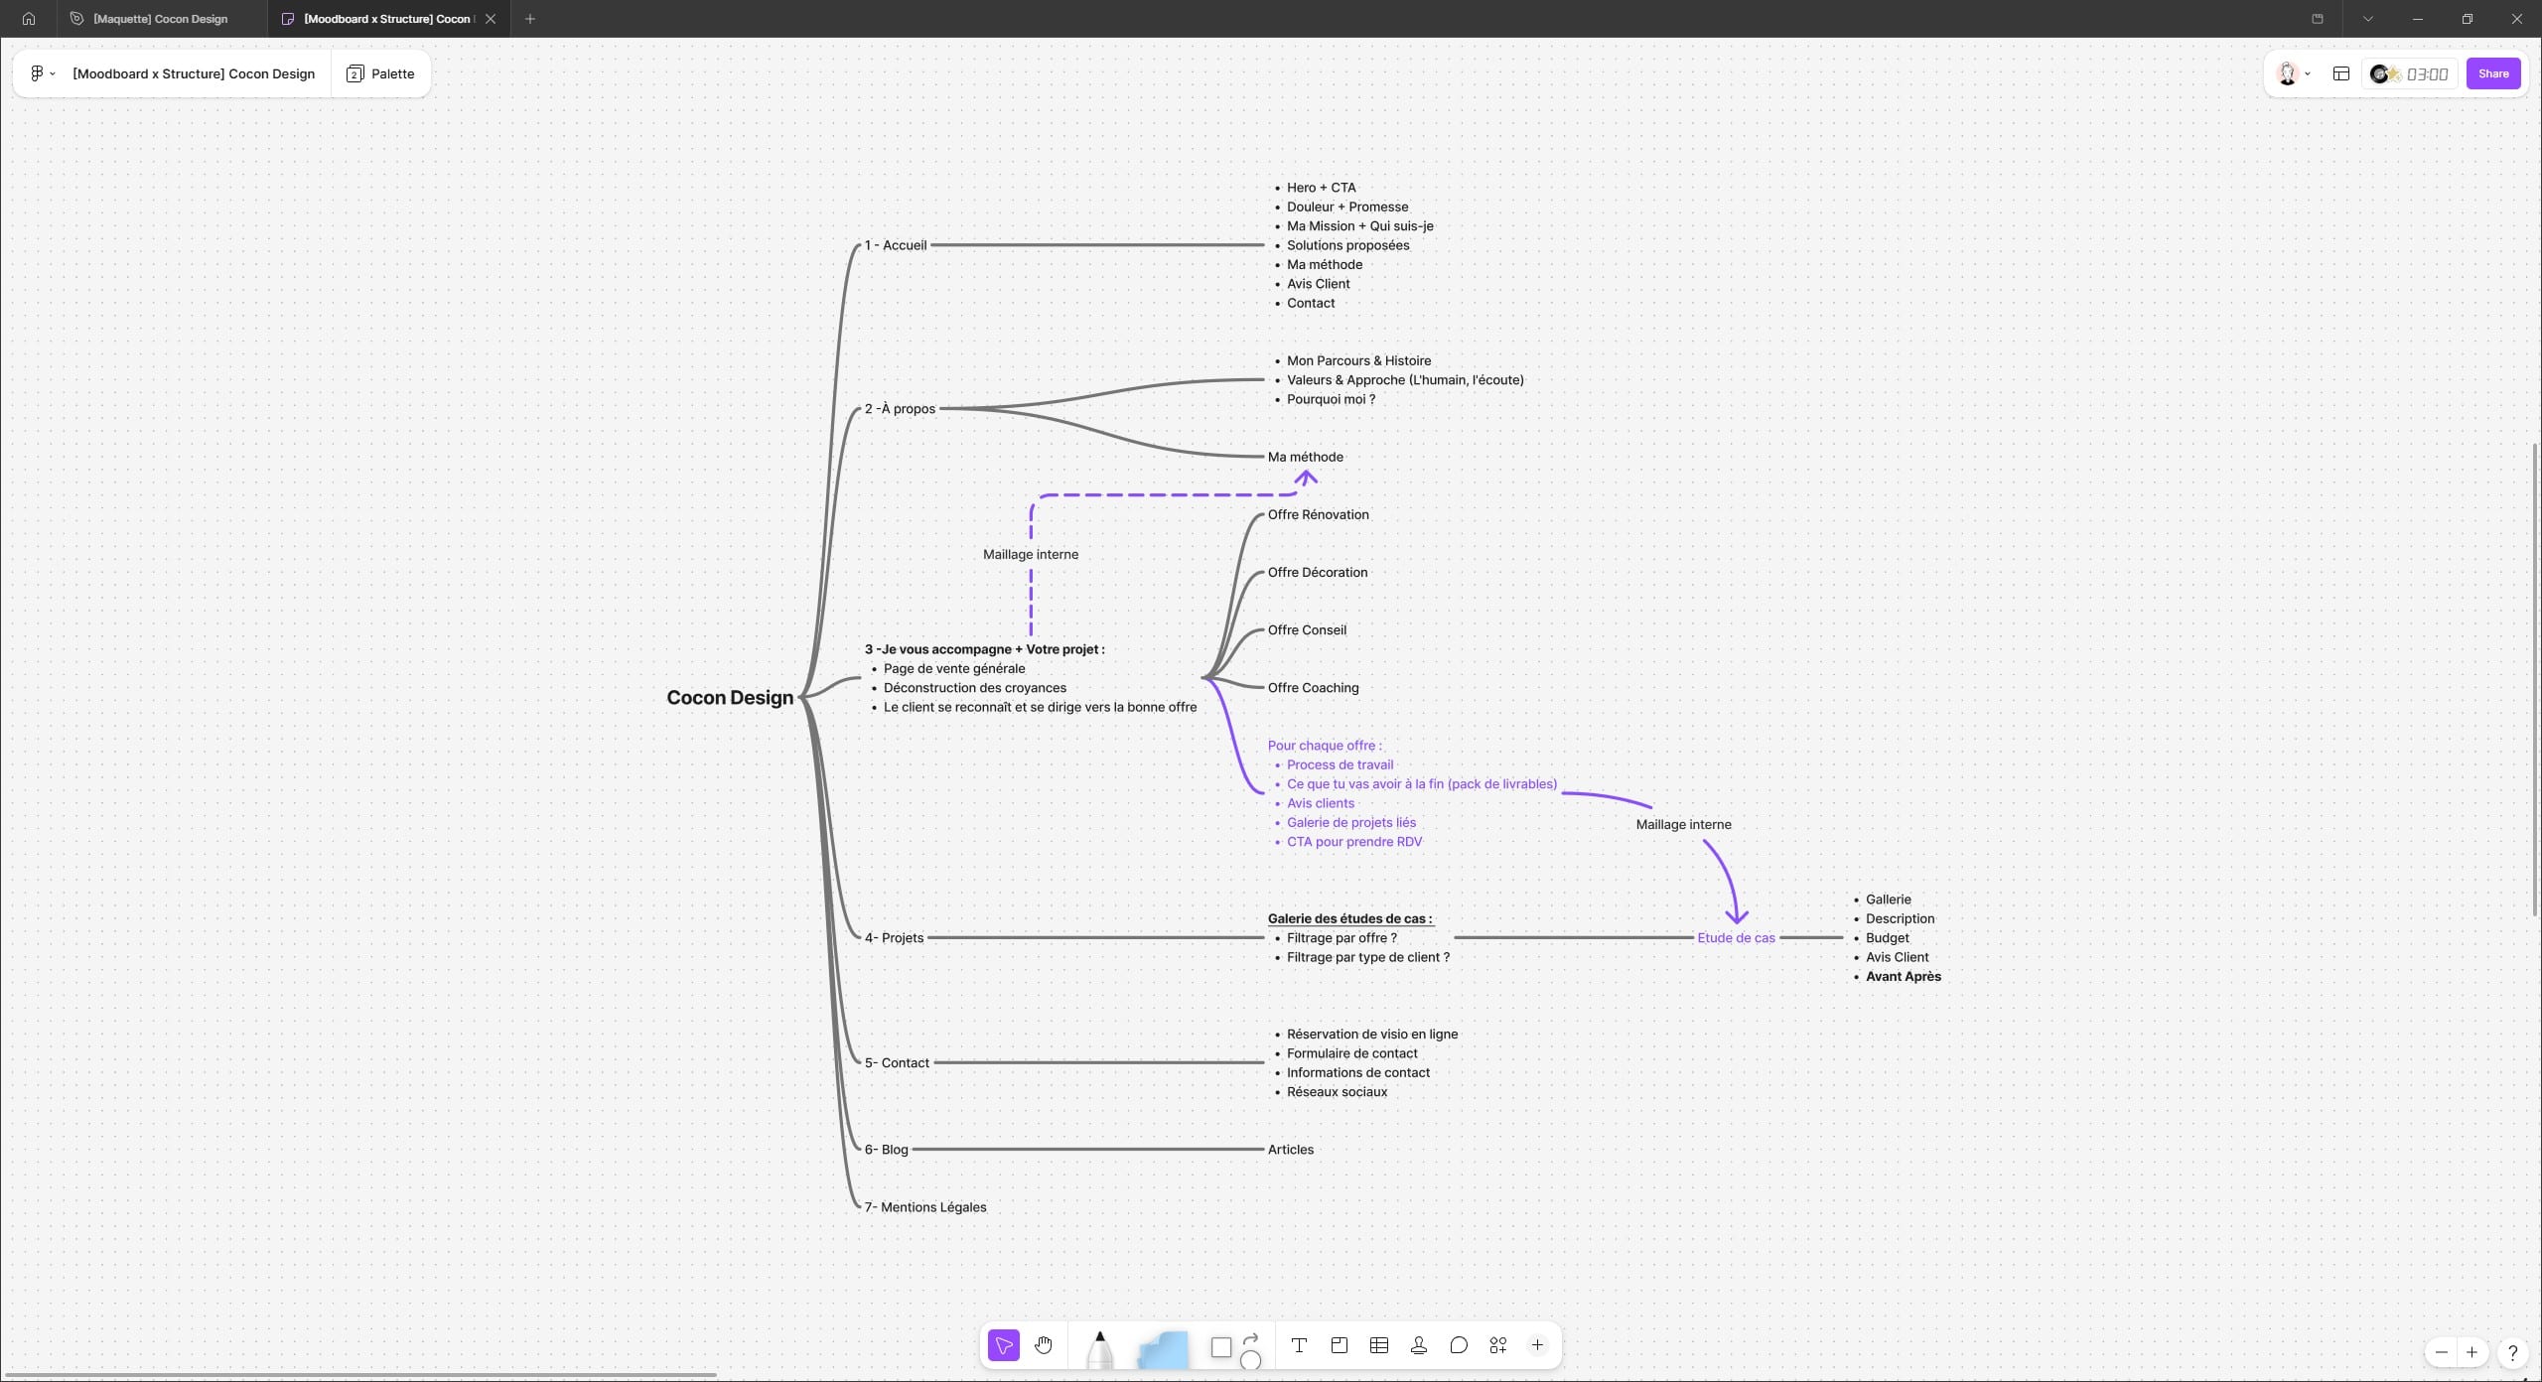Click 'CTA pour prendre RDV' bullet

pos(1354,841)
